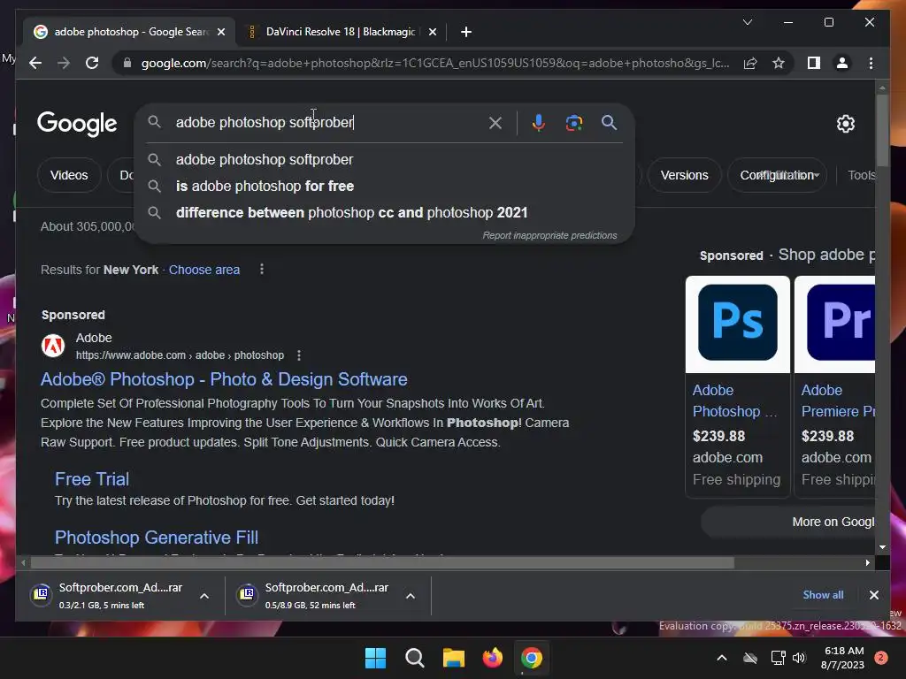Click into the Google search text field
This screenshot has height=679, width=906.
coord(329,122)
